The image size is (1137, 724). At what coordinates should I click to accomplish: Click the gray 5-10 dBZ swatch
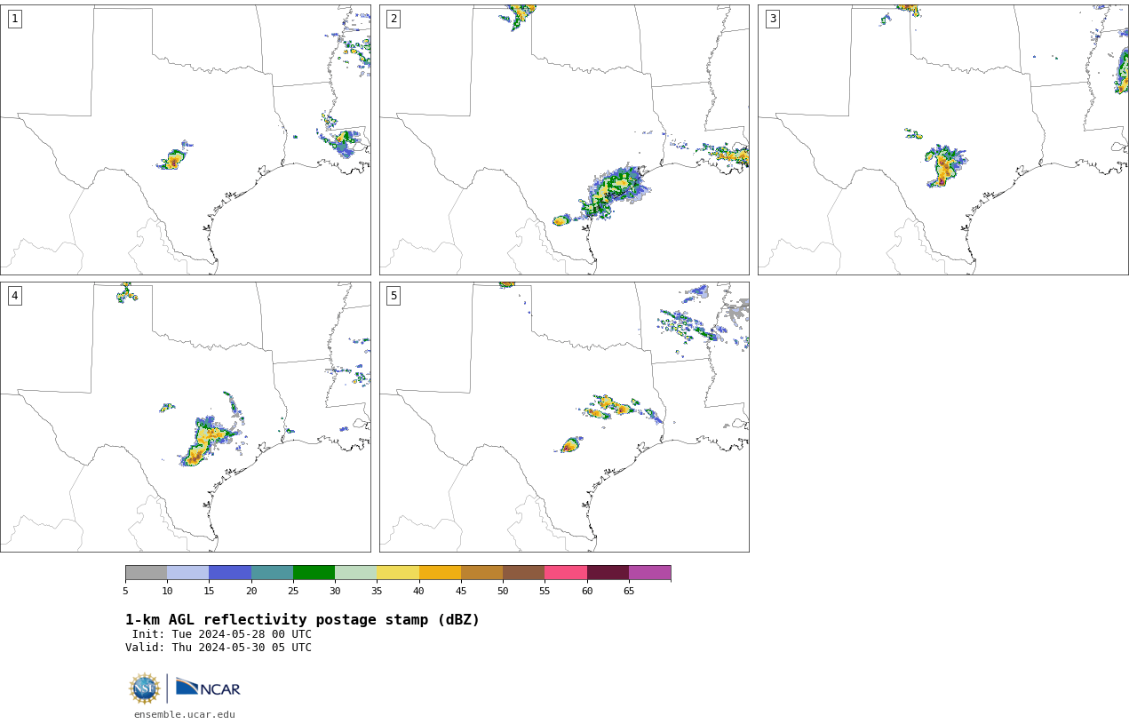(x=146, y=572)
